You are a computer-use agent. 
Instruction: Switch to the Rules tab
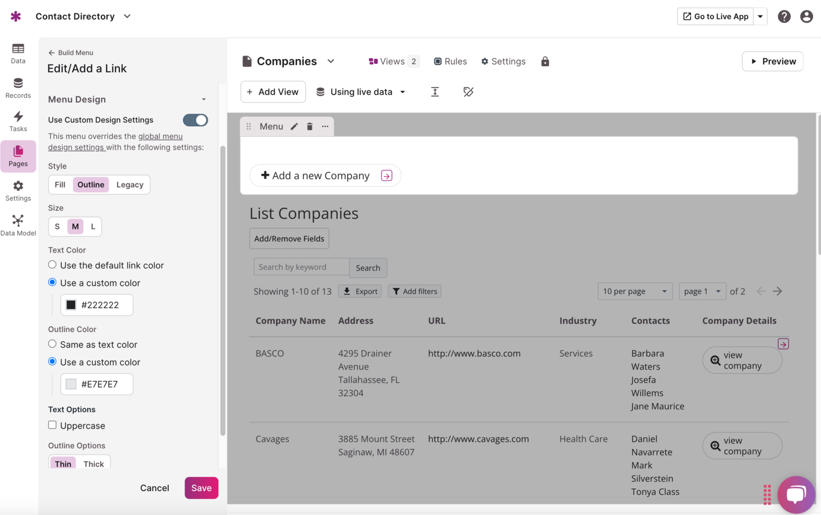click(450, 61)
